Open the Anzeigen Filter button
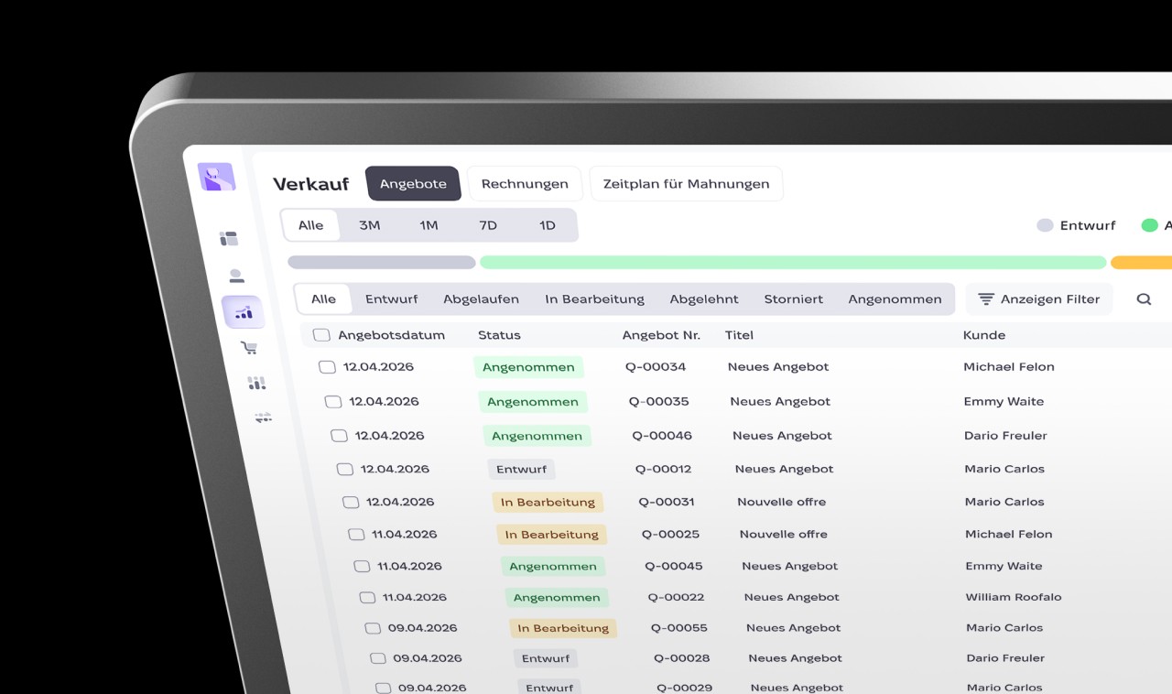Screen dimensions: 1172x694 click(1039, 299)
